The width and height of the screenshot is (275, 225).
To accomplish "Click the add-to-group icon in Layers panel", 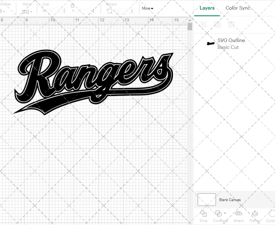I will tap(218, 24).
